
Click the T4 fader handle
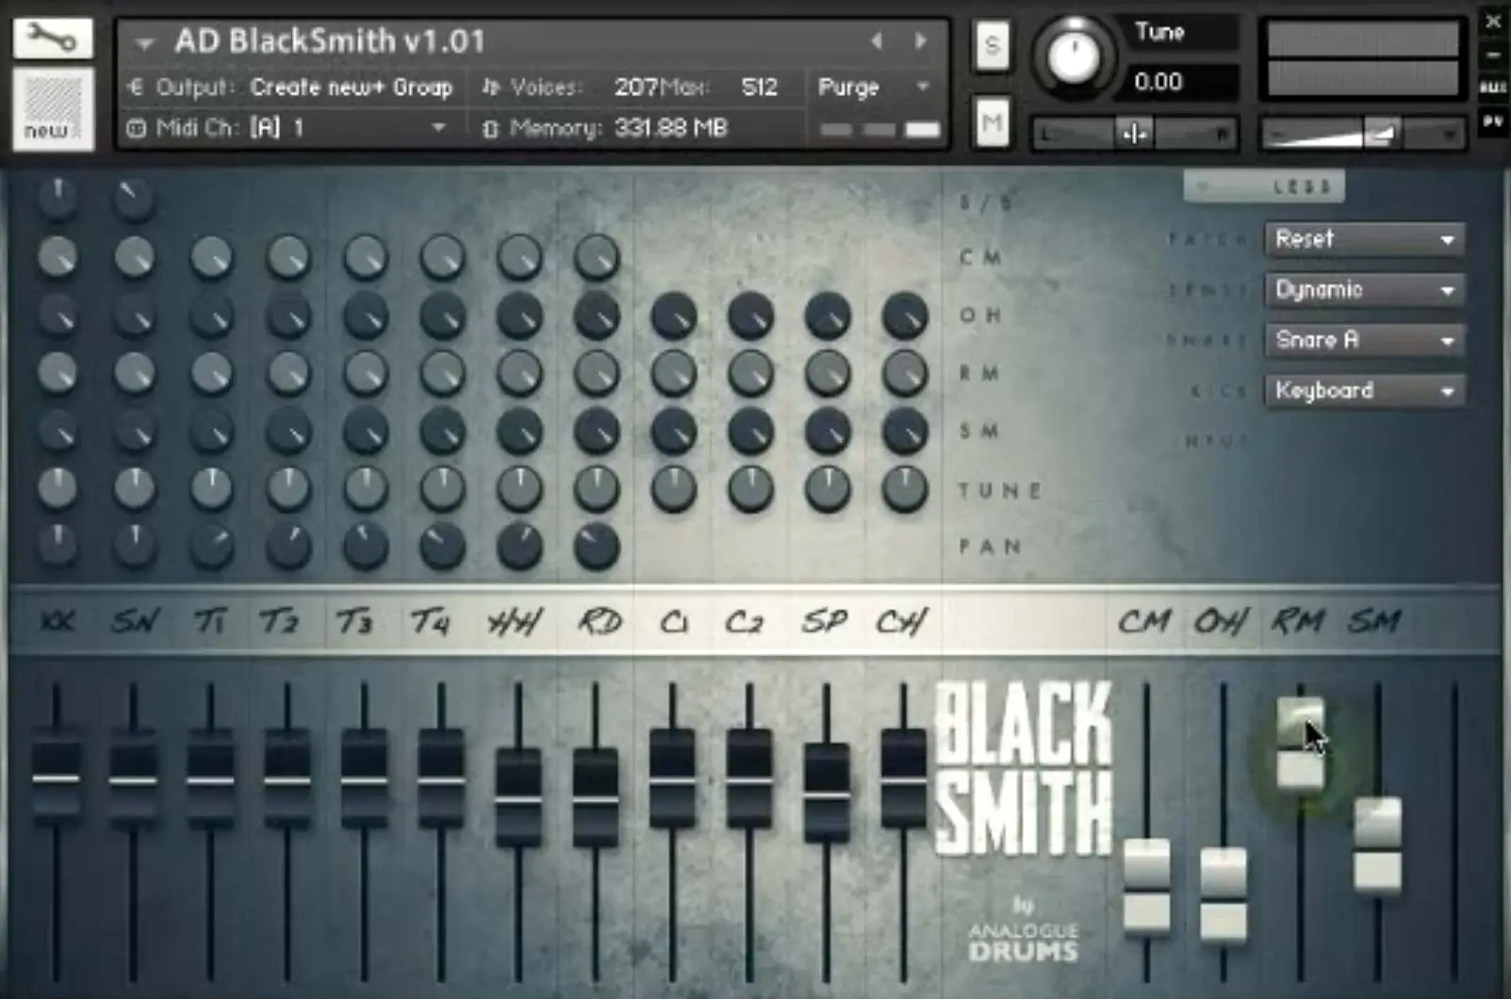point(441,778)
